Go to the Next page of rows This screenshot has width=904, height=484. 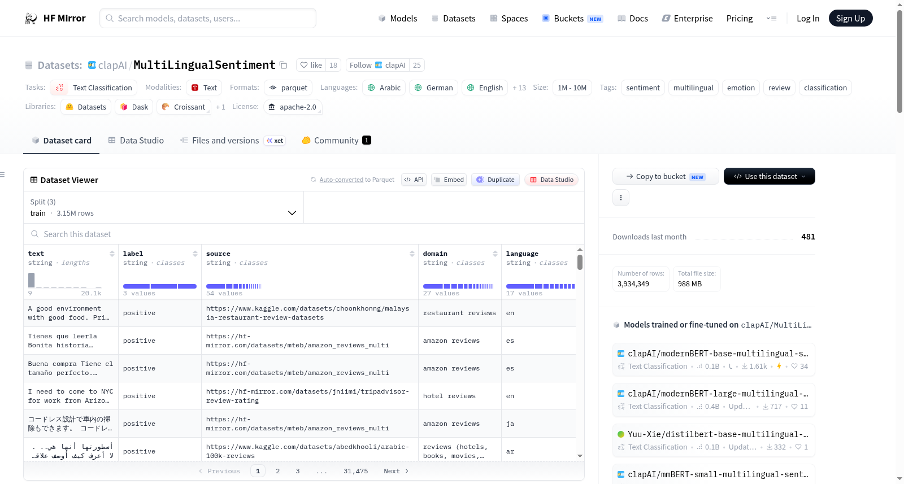396,471
